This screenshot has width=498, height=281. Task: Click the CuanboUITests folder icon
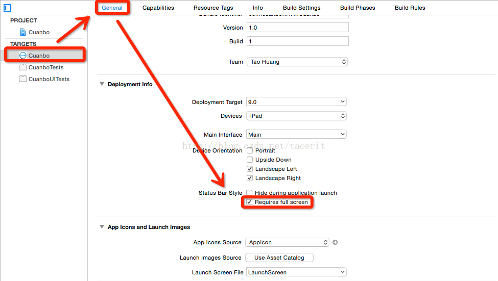click(23, 79)
